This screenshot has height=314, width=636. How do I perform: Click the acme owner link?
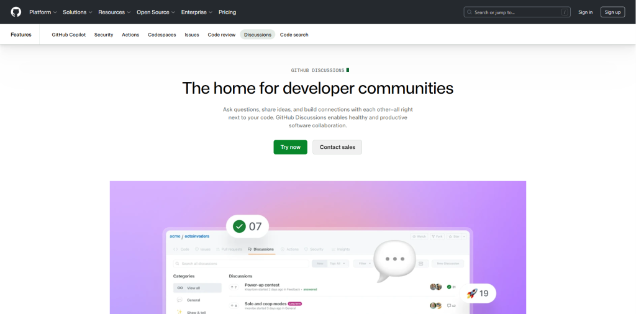tap(175, 236)
